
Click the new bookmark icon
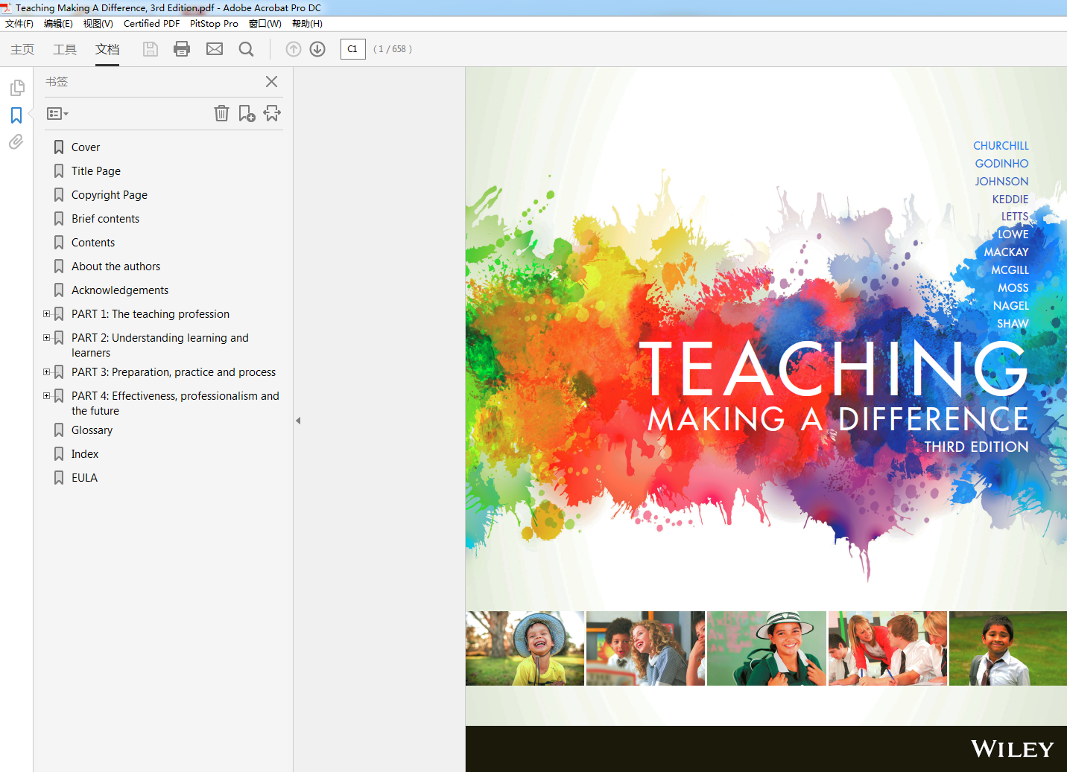[247, 112]
